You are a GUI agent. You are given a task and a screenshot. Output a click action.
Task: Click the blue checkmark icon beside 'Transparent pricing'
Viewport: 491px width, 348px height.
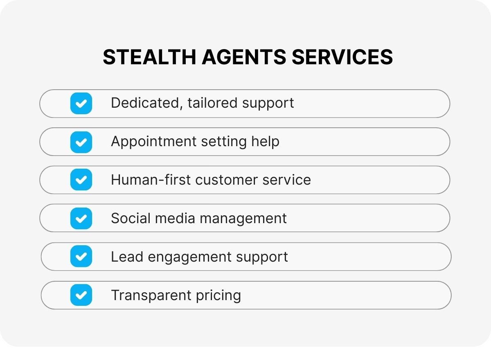(81, 295)
